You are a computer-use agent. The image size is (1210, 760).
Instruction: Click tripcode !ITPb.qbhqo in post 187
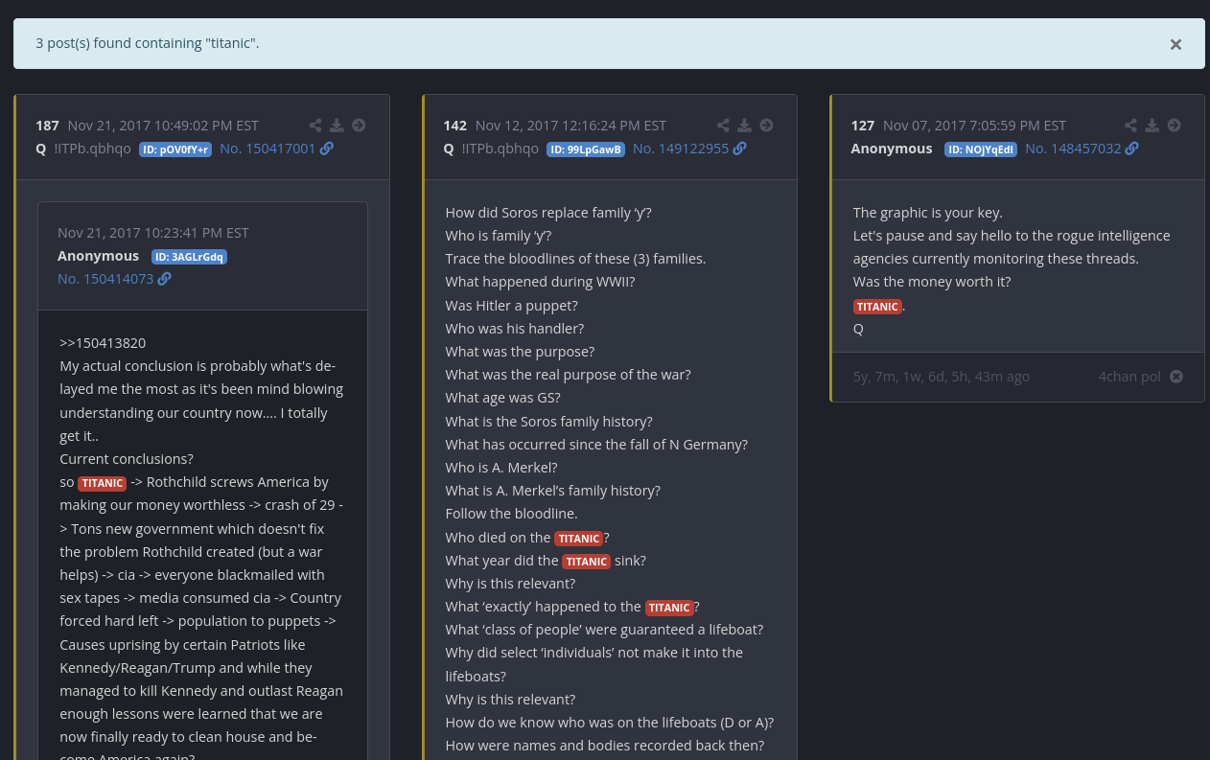point(93,149)
